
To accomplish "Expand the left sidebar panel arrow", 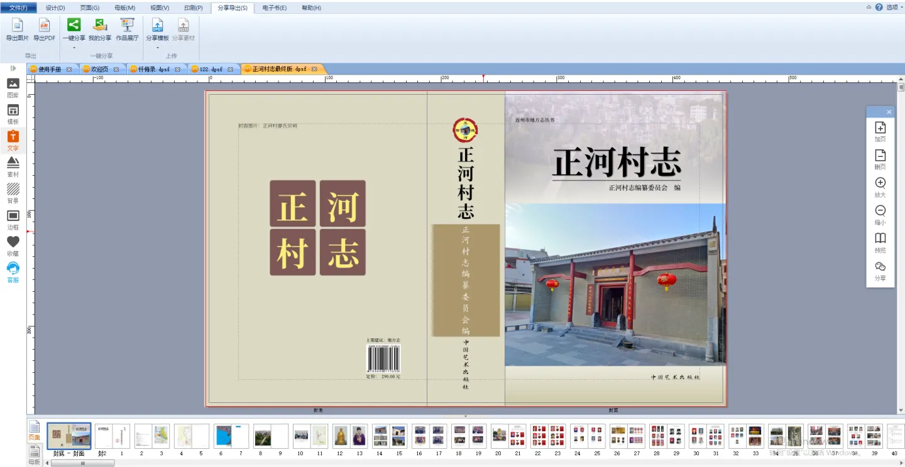I will pos(13,68).
